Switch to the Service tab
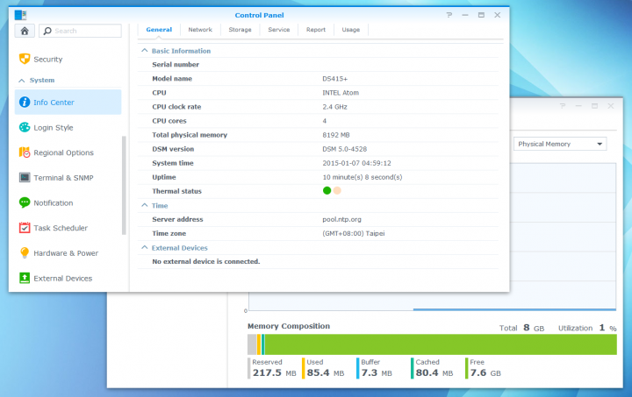The height and width of the screenshot is (397, 632). coord(279,30)
